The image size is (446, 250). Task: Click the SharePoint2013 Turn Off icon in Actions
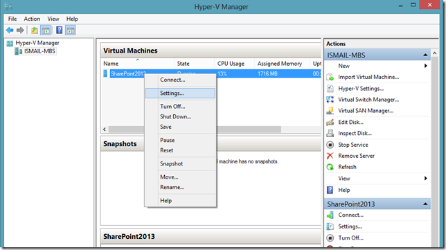pos(330,238)
